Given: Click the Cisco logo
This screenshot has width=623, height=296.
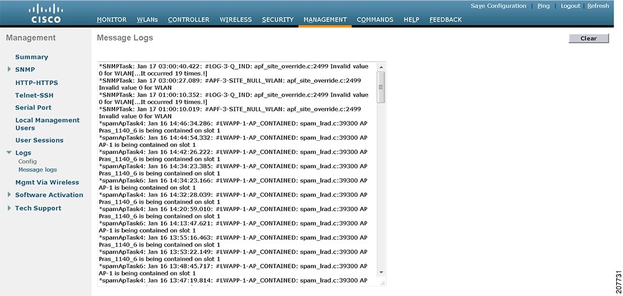Looking at the screenshot, I should tap(45, 14).
